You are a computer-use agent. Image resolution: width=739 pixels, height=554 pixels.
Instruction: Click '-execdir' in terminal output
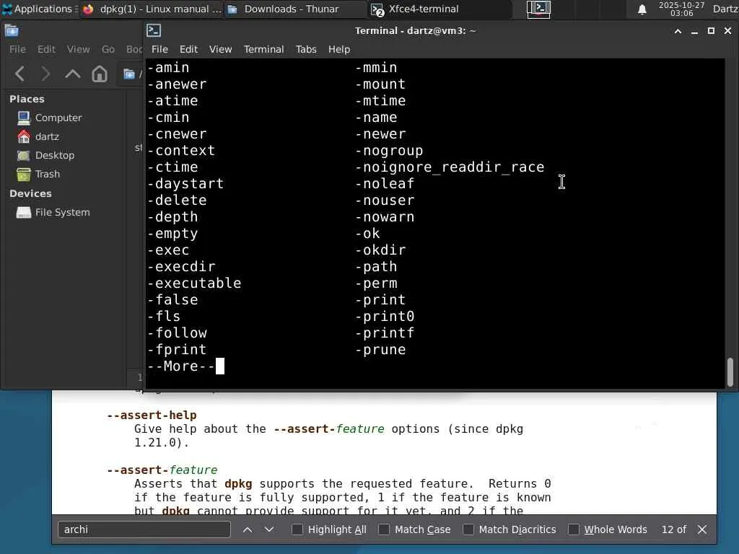pyautogui.click(x=181, y=267)
